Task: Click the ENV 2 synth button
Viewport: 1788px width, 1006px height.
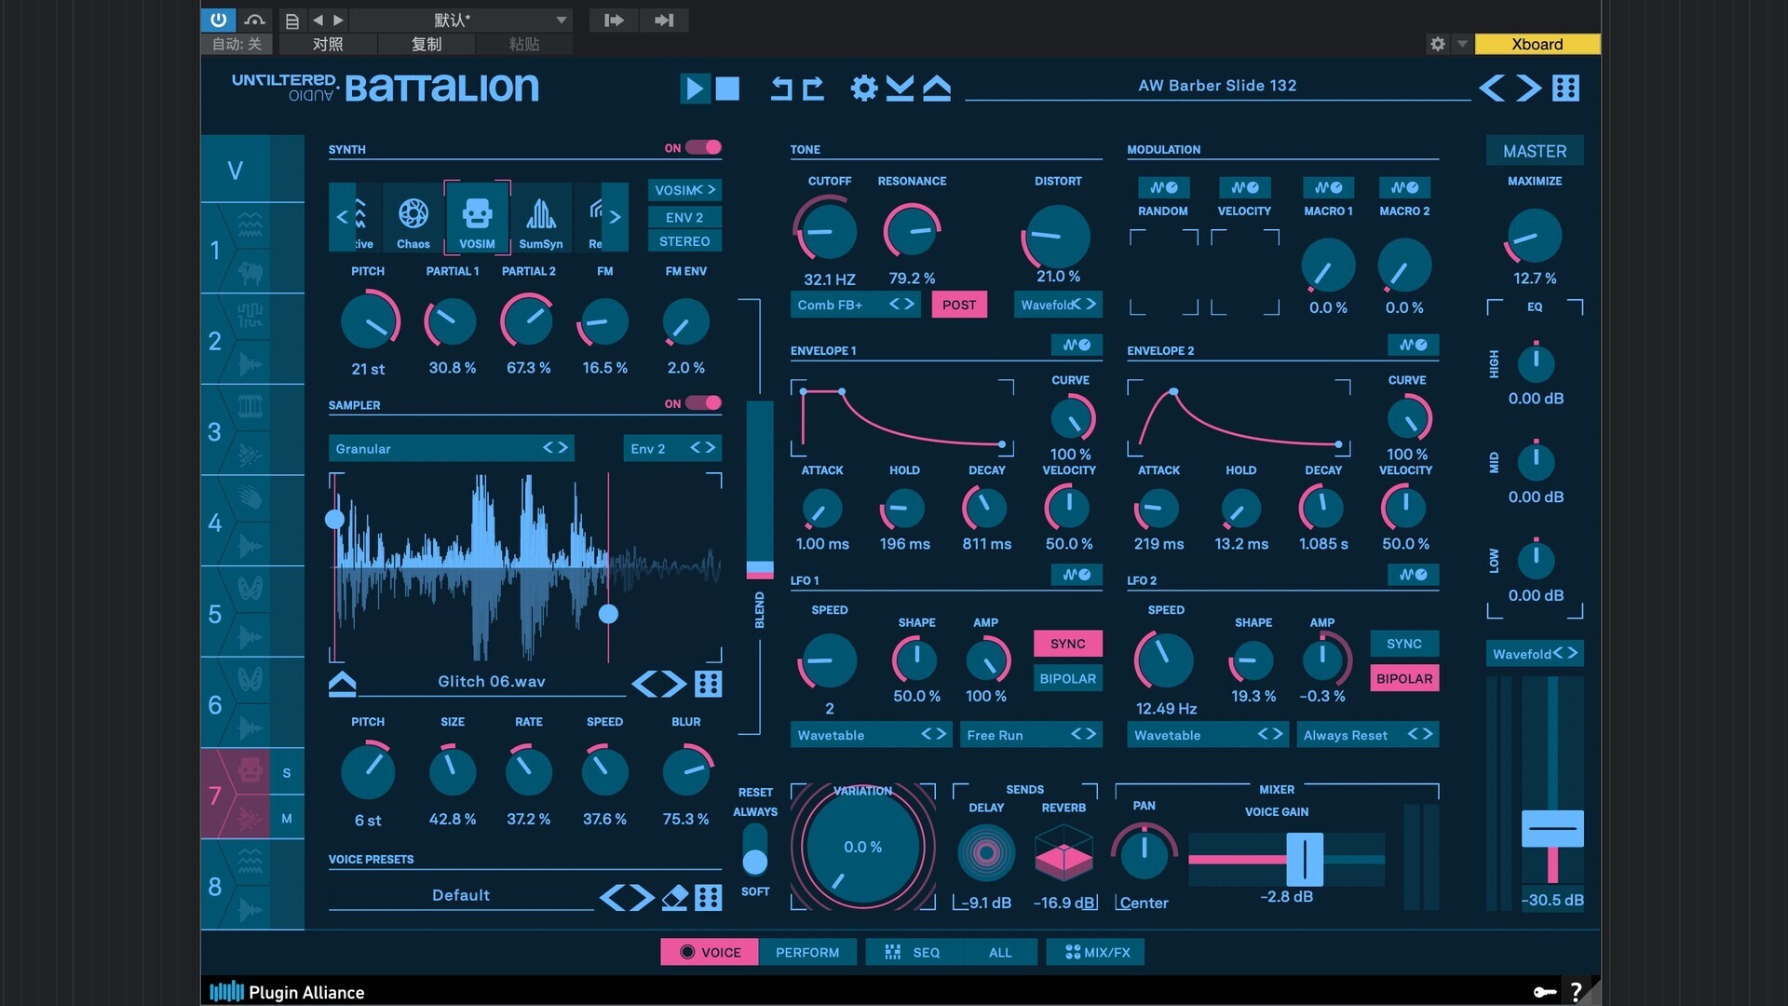Action: [684, 217]
